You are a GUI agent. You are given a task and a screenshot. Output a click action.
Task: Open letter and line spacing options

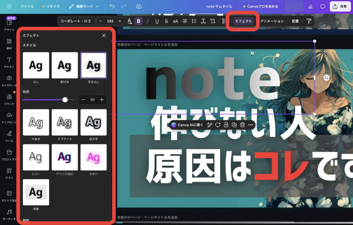[203, 21]
